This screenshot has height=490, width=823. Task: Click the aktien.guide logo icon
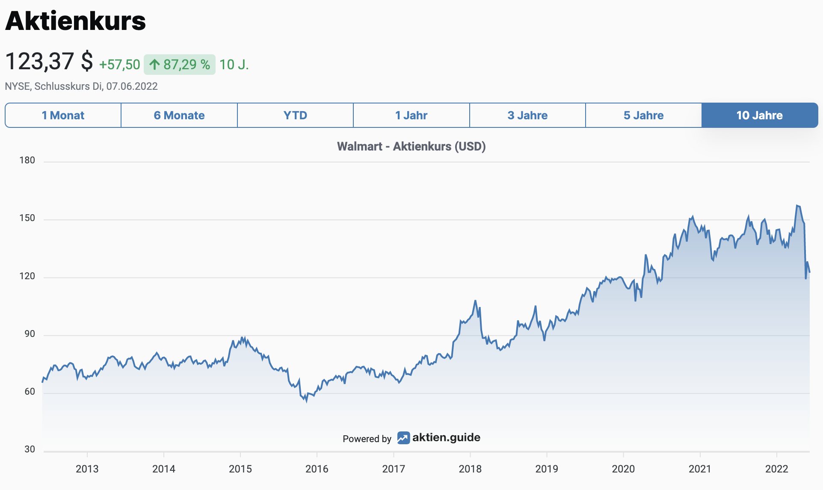point(403,438)
